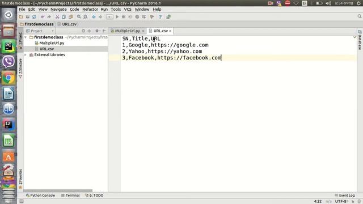Open the Python Console tool window
Screen dimensions: 363x204
[40, 195]
